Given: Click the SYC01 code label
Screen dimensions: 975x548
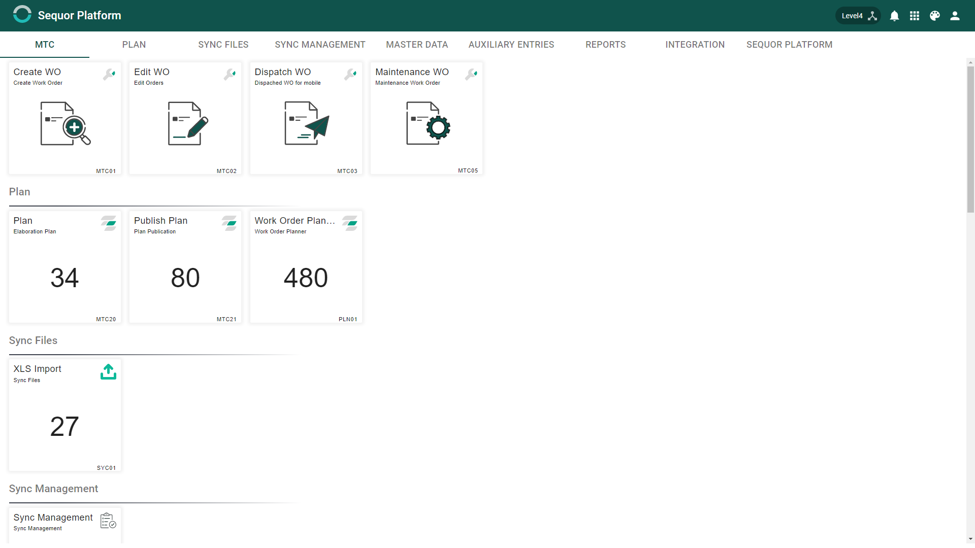Looking at the screenshot, I should click(107, 468).
